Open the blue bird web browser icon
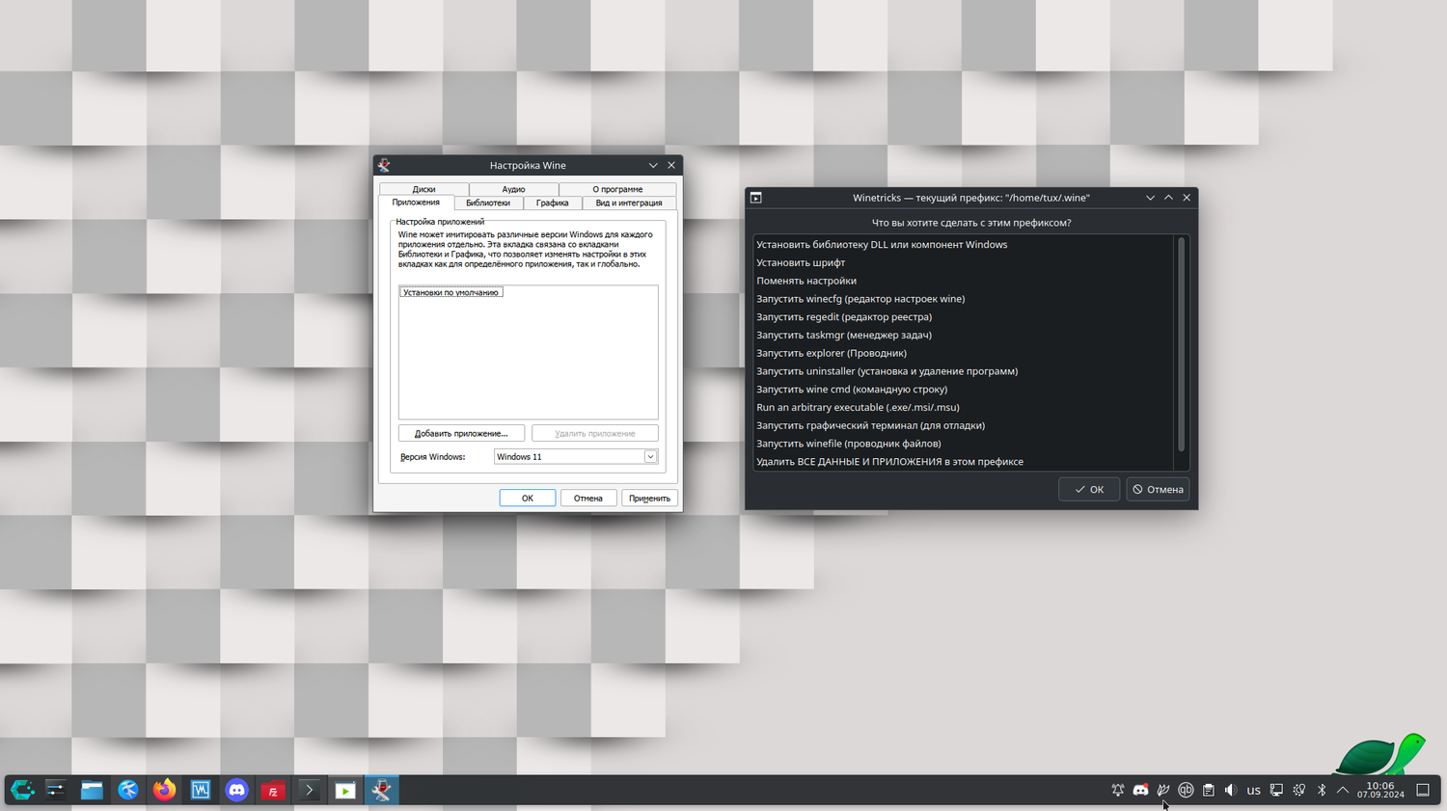Image resolution: width=1447 pixels, height=811 pixels. [127, 790]
